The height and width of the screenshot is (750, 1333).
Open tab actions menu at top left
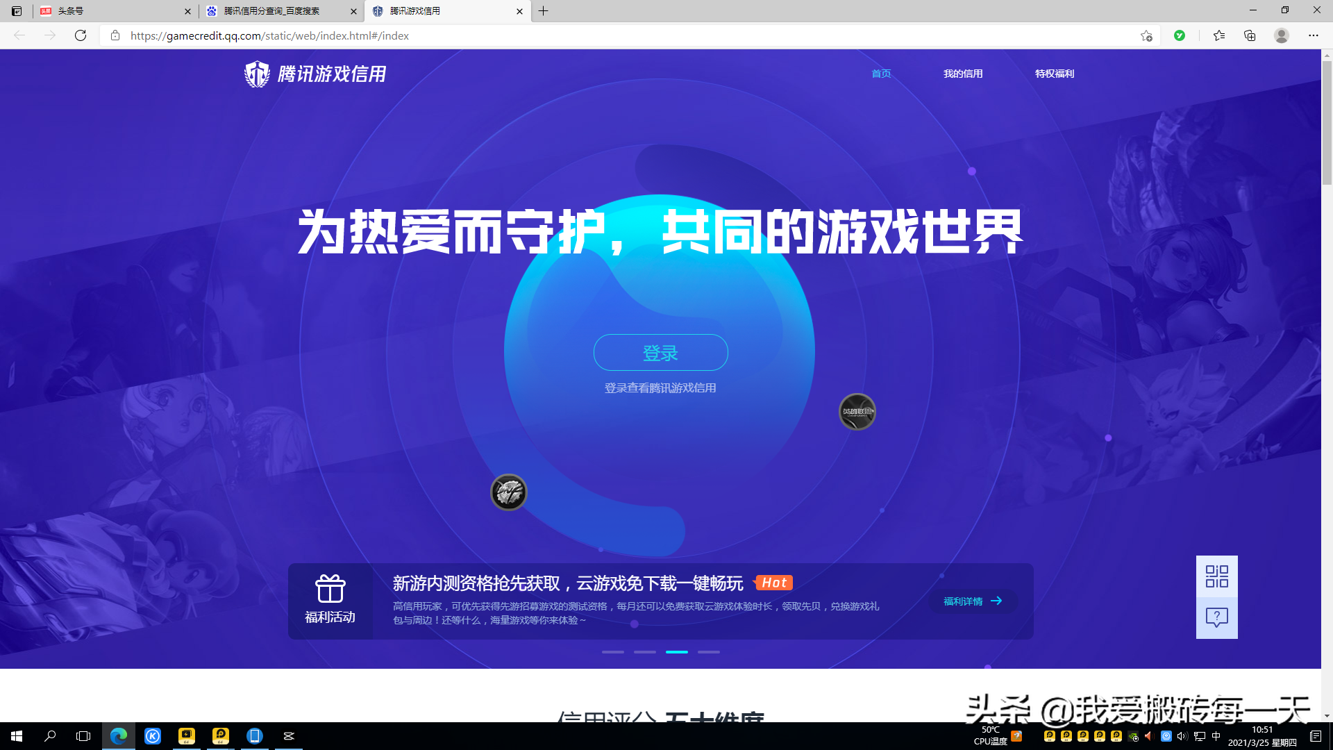(17, 11)
